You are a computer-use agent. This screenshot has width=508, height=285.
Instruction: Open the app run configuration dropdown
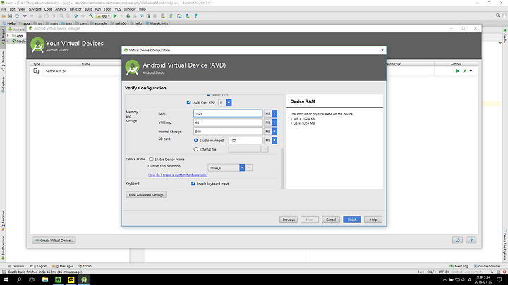[x=103, y=15]
